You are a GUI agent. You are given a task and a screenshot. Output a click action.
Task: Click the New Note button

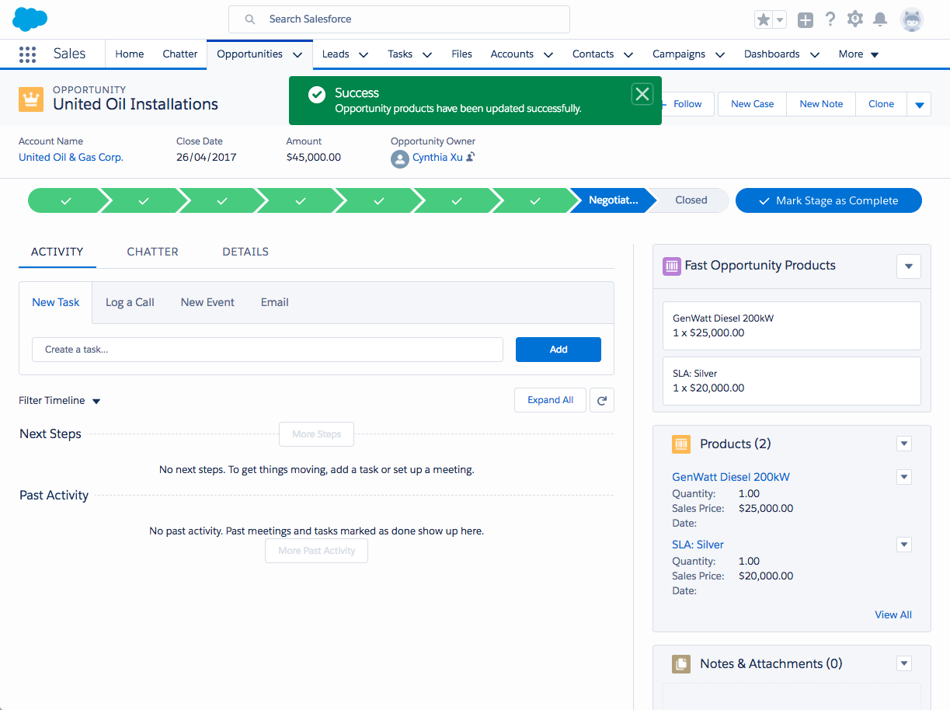click(821, 104)
